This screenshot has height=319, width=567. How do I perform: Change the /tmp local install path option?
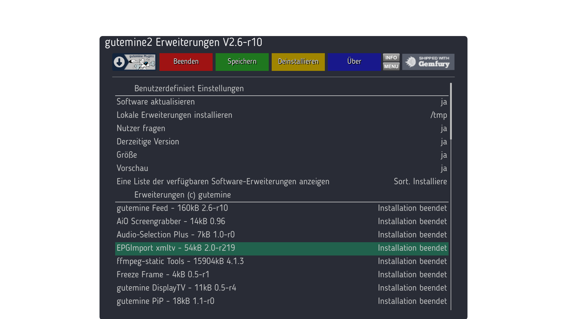click(438, 115)
